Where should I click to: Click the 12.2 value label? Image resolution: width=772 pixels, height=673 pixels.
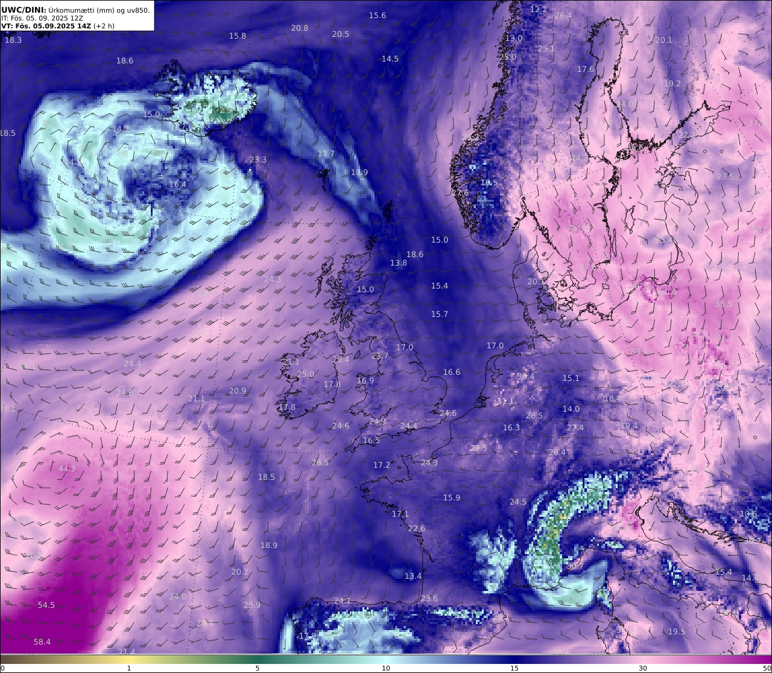pos(539,9)
